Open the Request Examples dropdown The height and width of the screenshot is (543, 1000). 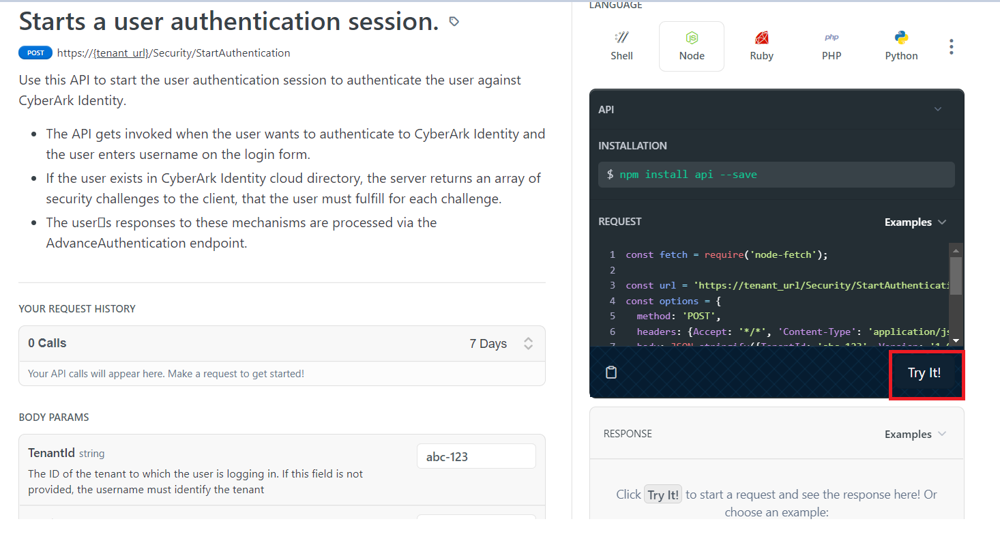(x=915, y=222)
